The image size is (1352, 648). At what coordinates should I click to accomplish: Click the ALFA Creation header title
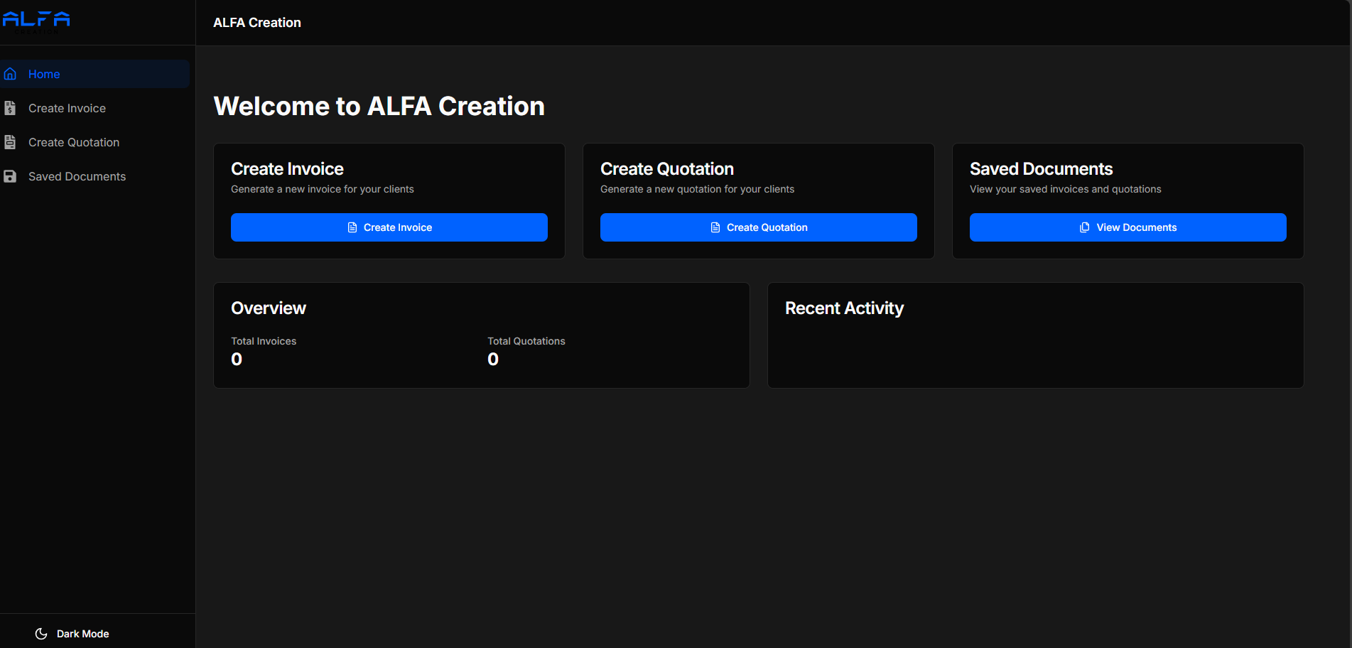pos(257,22)
